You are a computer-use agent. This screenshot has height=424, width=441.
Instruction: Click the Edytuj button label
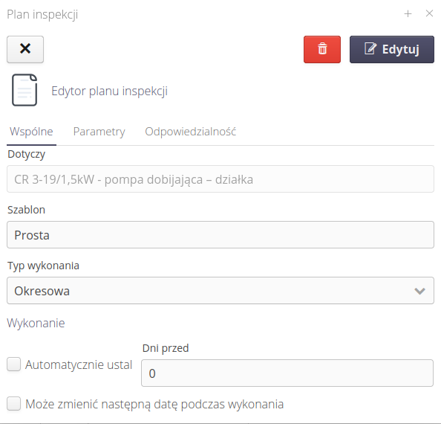[x=400, y=49]
